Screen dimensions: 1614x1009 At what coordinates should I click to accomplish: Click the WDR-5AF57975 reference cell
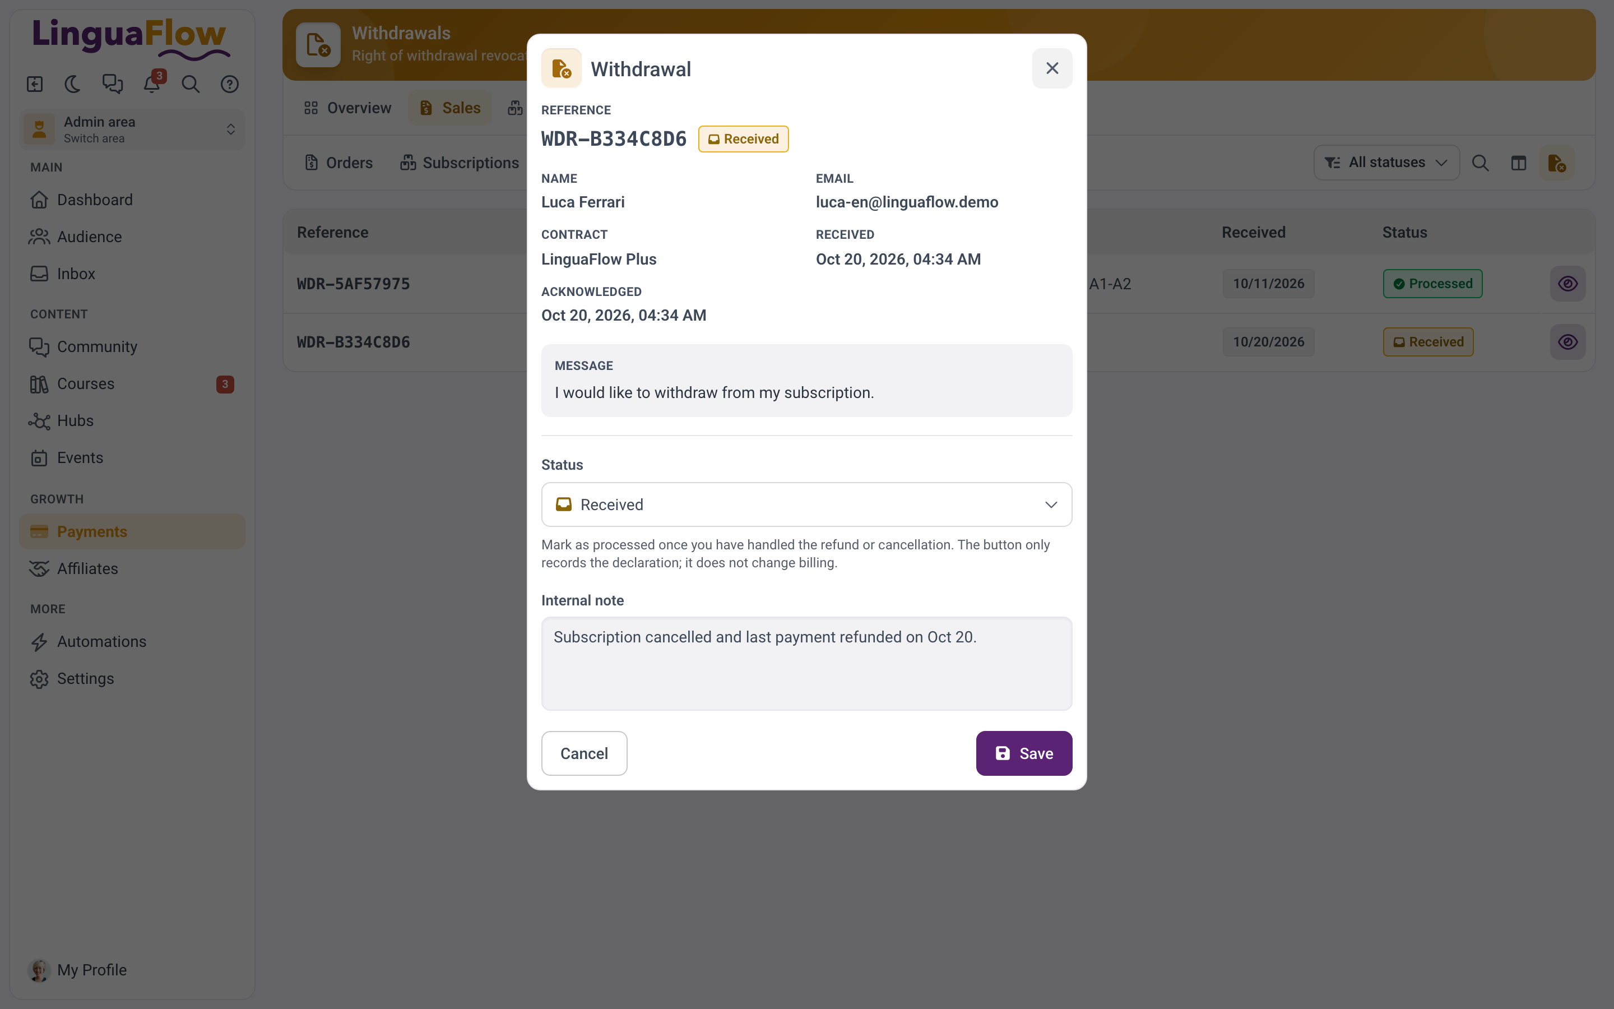click(x=354, y=284)
